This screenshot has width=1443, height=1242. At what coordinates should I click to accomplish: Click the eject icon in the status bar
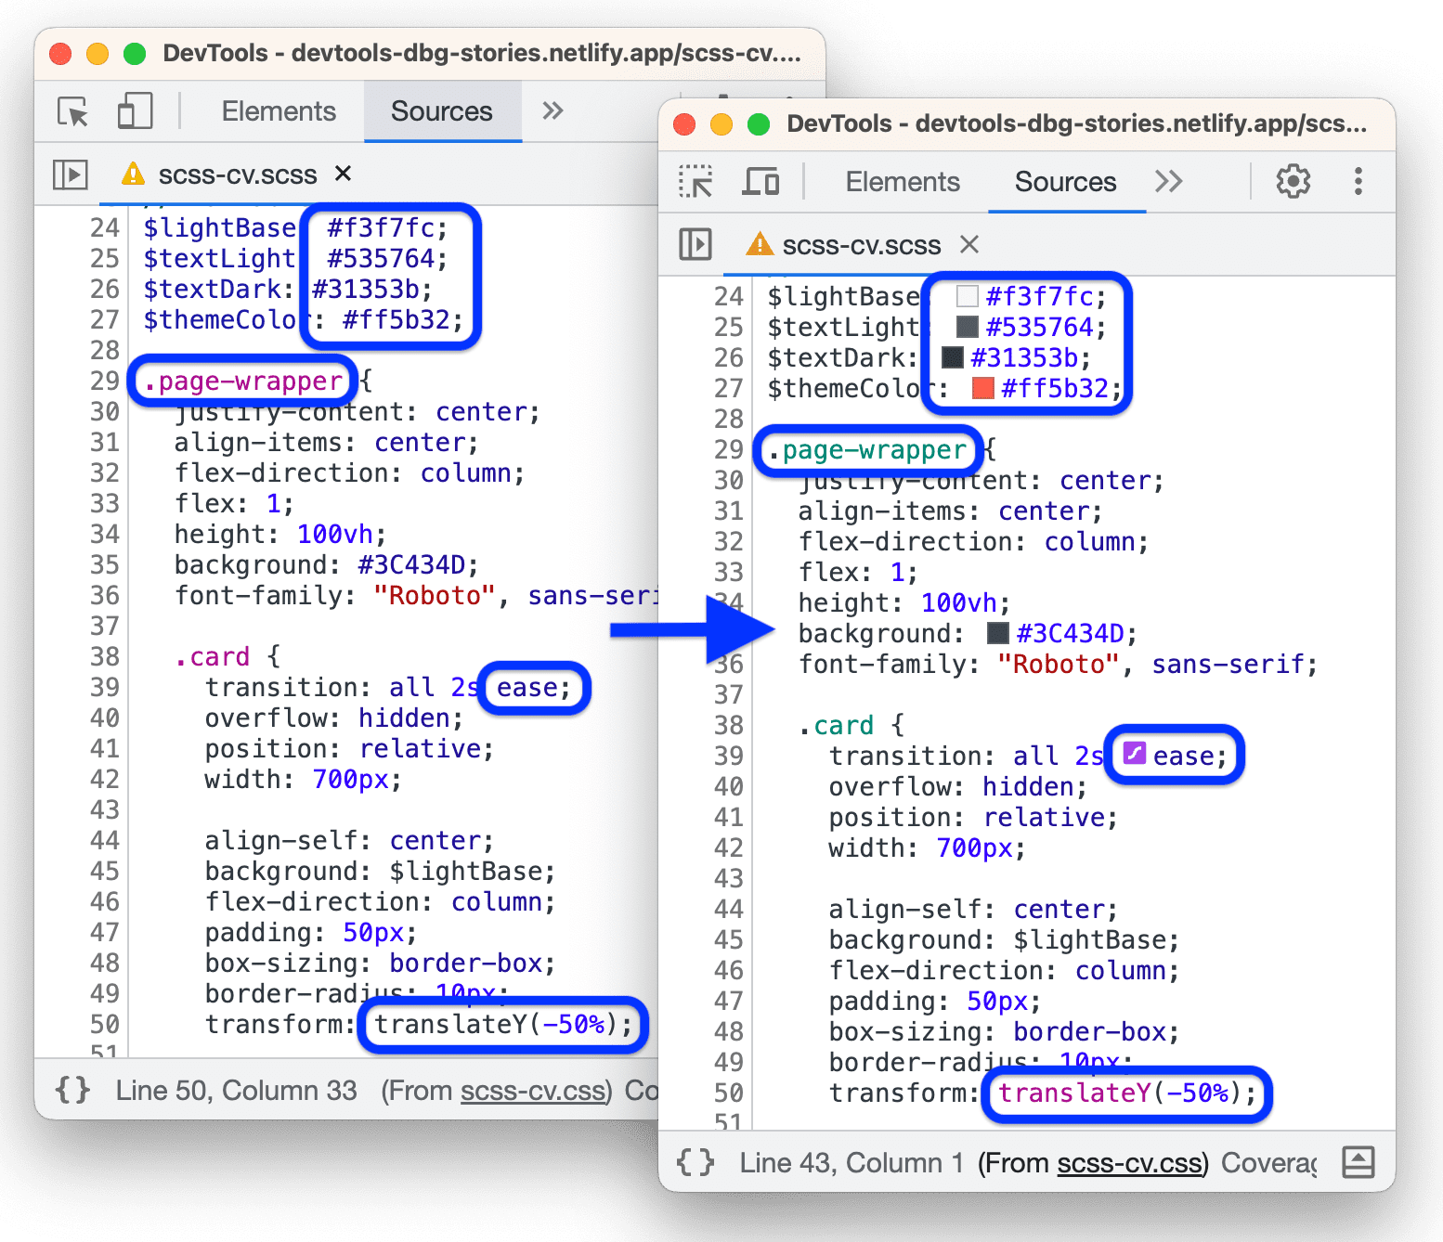(1358, 1162)
